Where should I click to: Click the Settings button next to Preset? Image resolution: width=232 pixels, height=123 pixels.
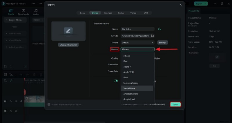point(162,43)
